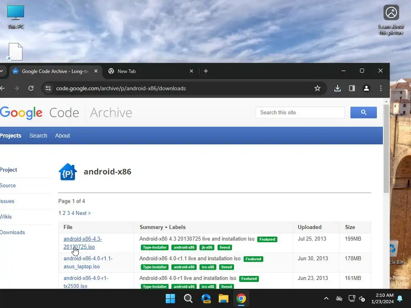
Task: Click the Uploaded column header
Action: (309, 227)
